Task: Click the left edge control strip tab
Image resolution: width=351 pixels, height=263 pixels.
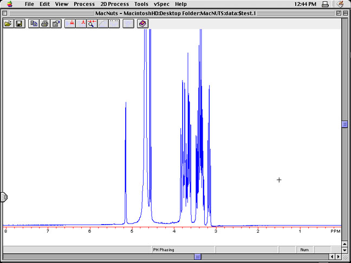Action: point(4,198)
